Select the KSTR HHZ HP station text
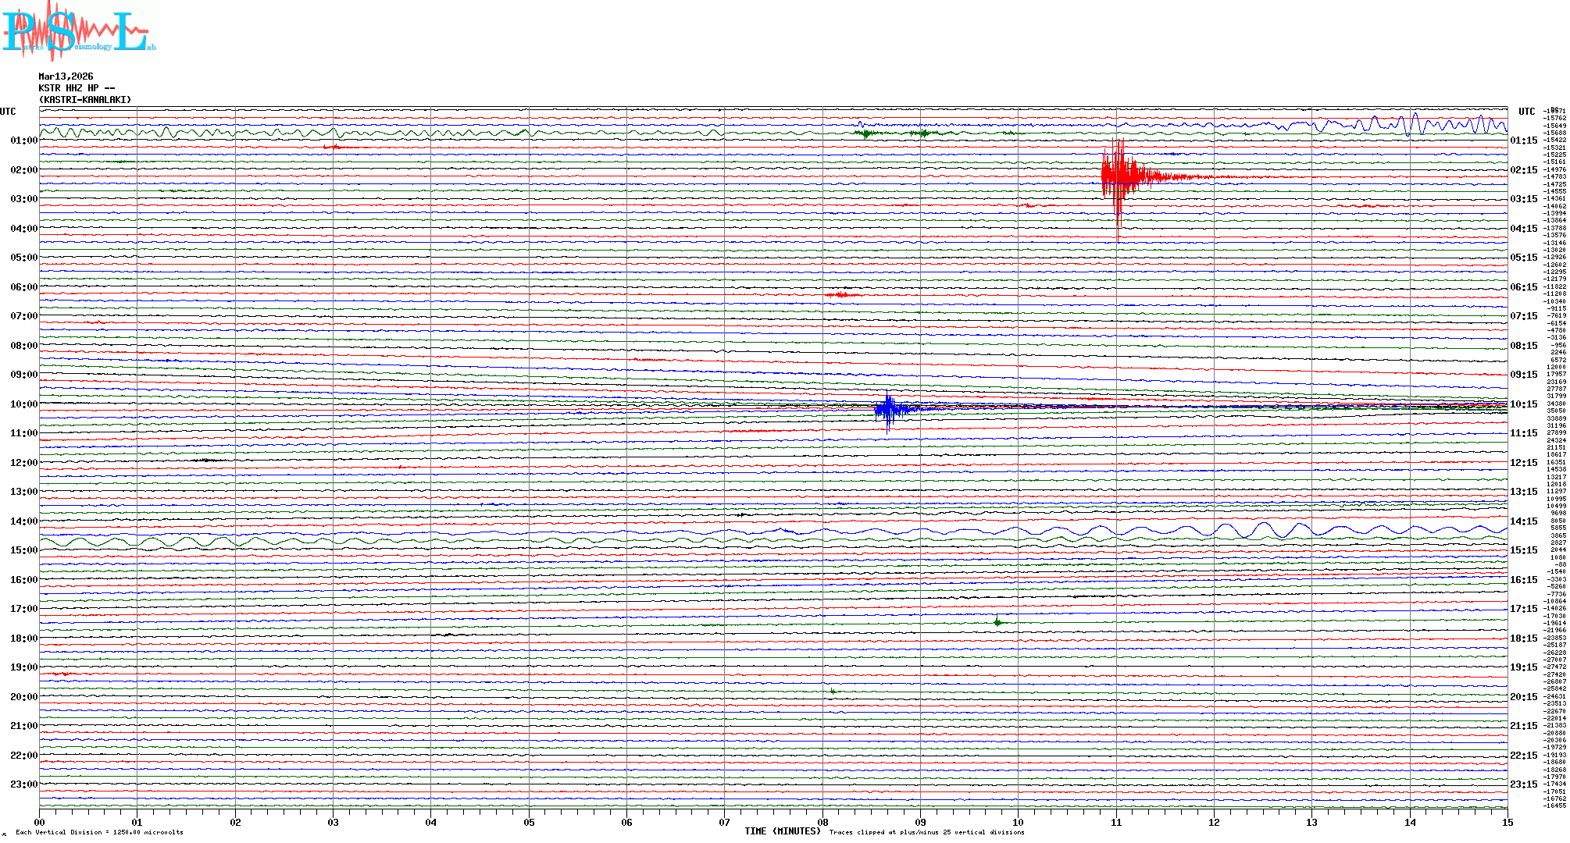The image size is (1570, 843). tap(77, 88)
